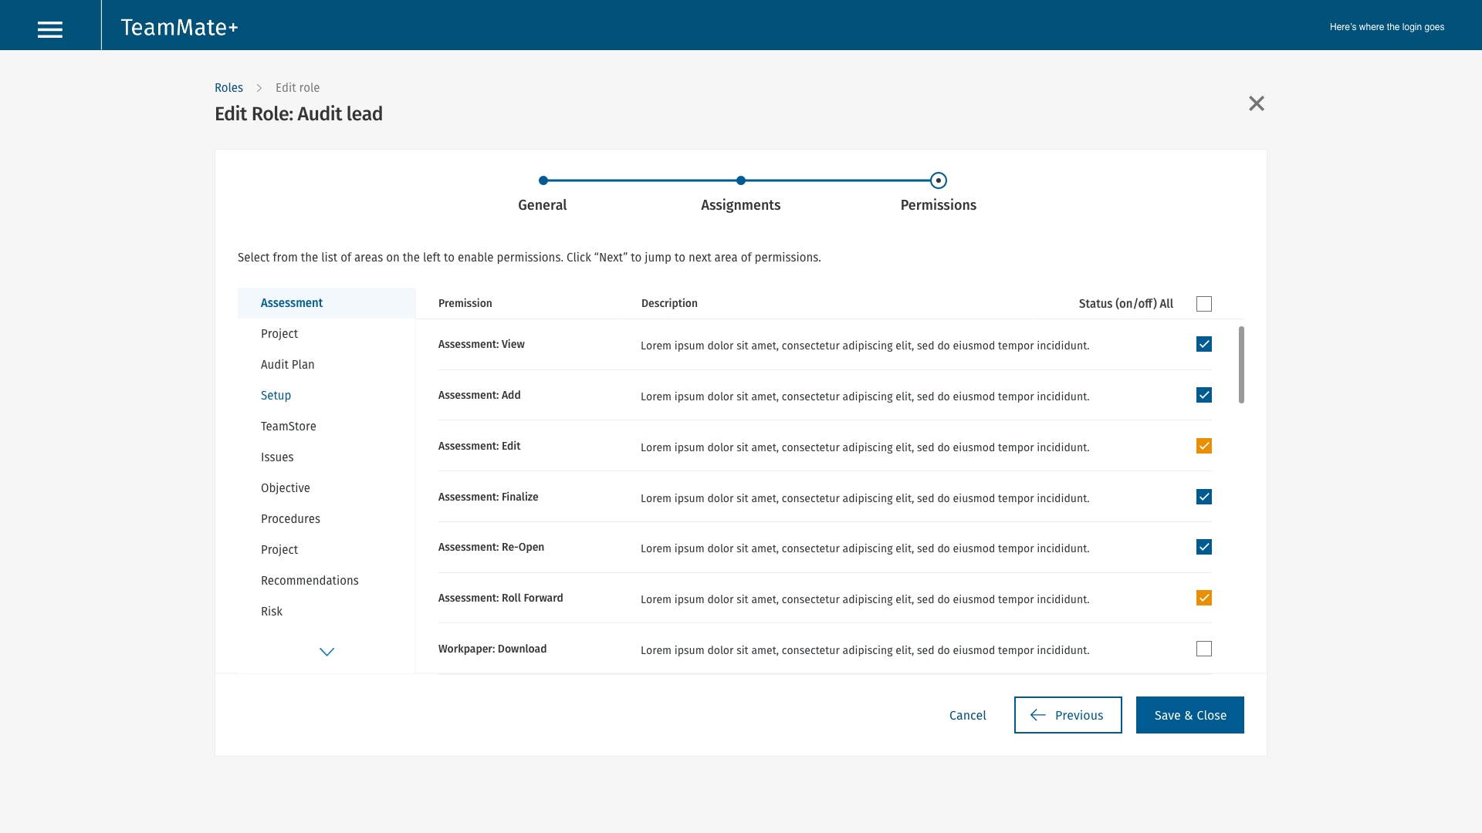Go to Roles breadcrumb link

pyautogui.click(x=228, y=88)
